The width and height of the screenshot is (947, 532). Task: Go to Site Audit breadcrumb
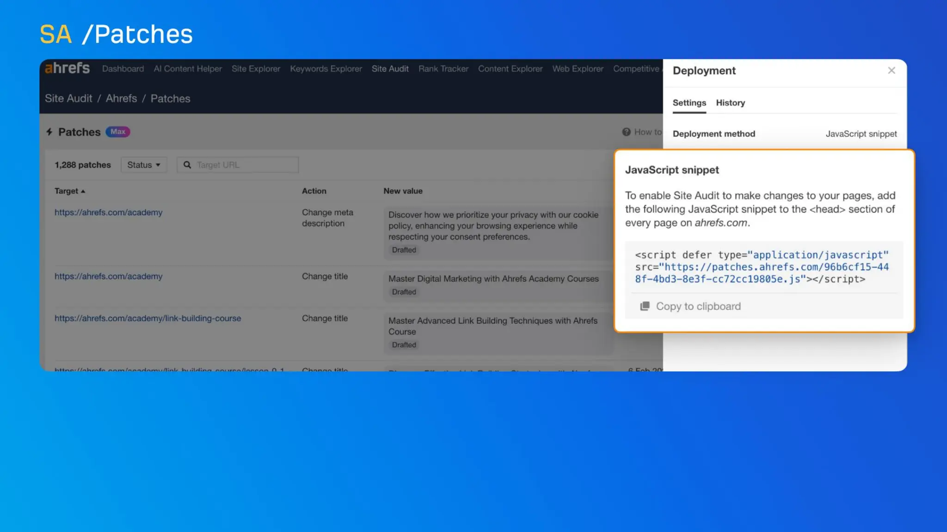(68, 98)
